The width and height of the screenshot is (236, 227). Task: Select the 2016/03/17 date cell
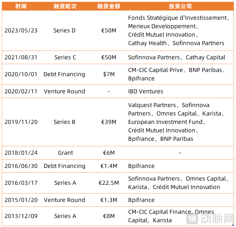21,183
